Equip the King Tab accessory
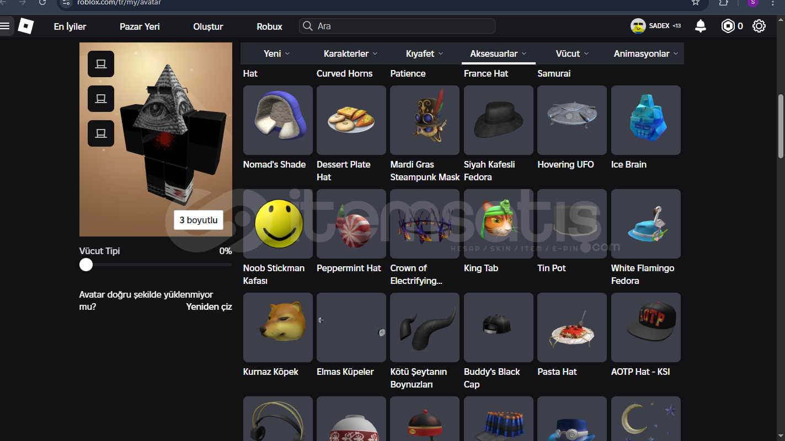The height and width of the screenshot is (441, 785). 499,224
